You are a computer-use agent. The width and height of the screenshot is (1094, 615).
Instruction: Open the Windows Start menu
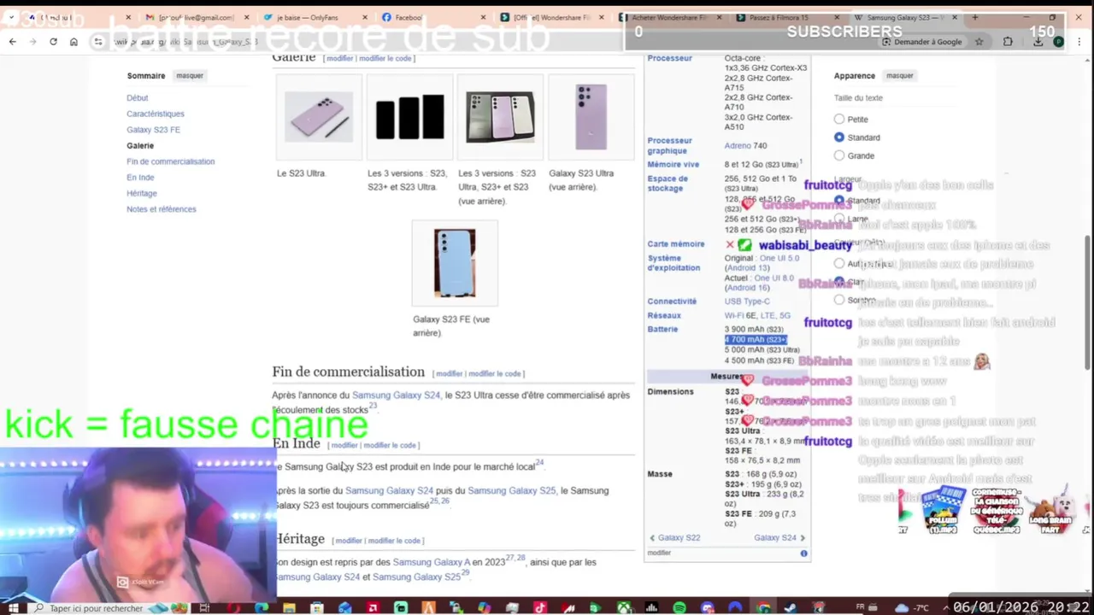(x=13, y=608)
